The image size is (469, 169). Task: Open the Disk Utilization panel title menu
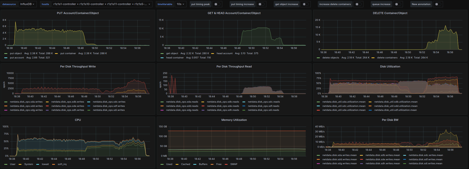click(390, 66)
